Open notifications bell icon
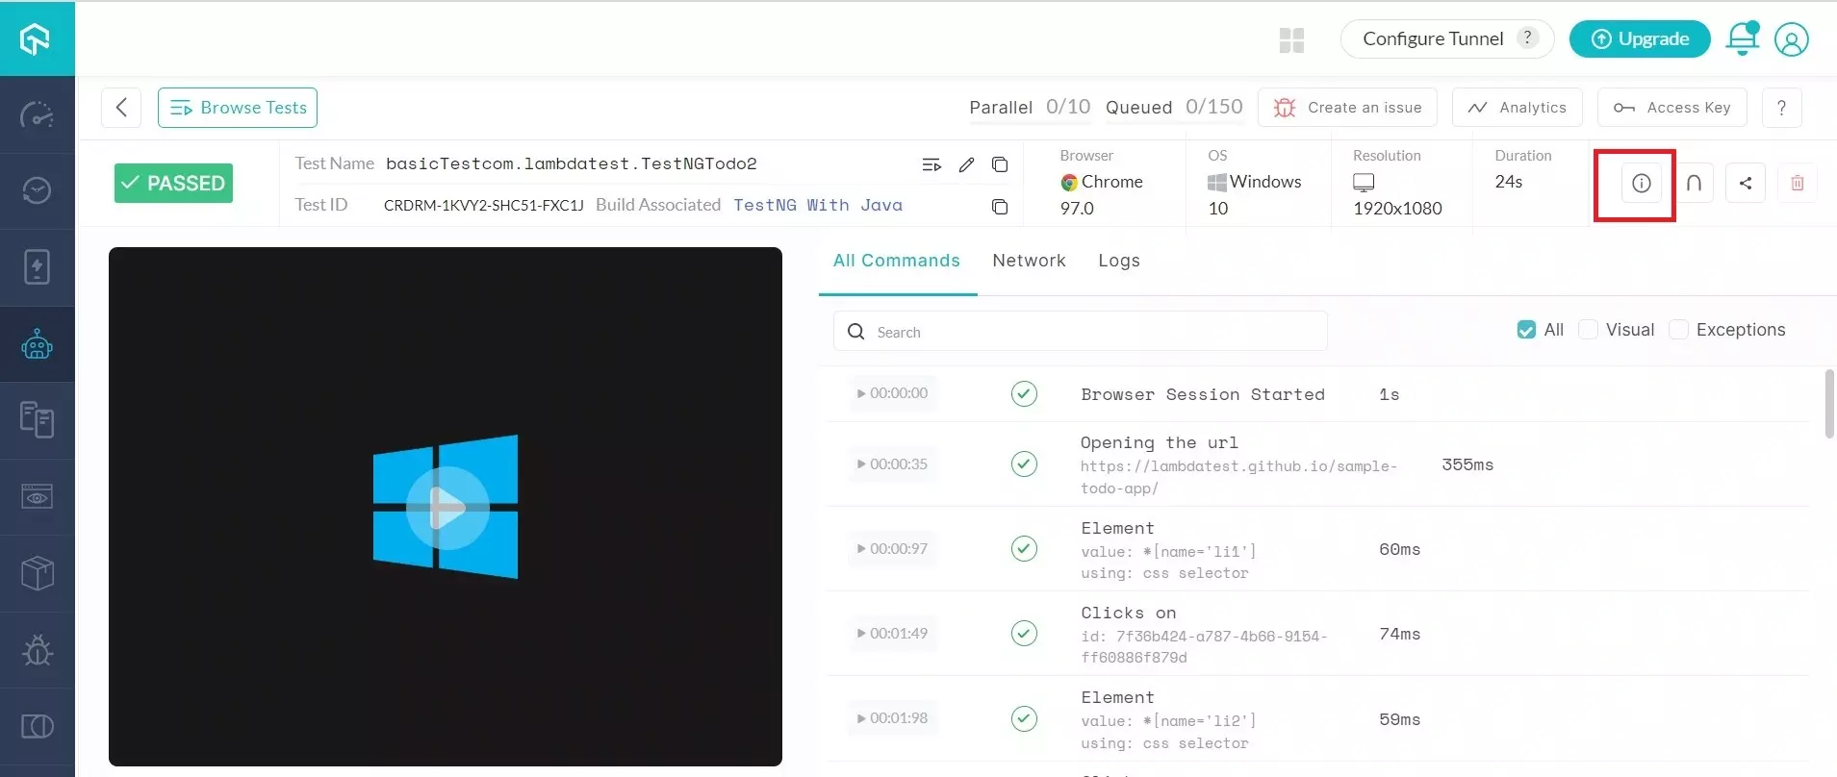 point(1742,38)
